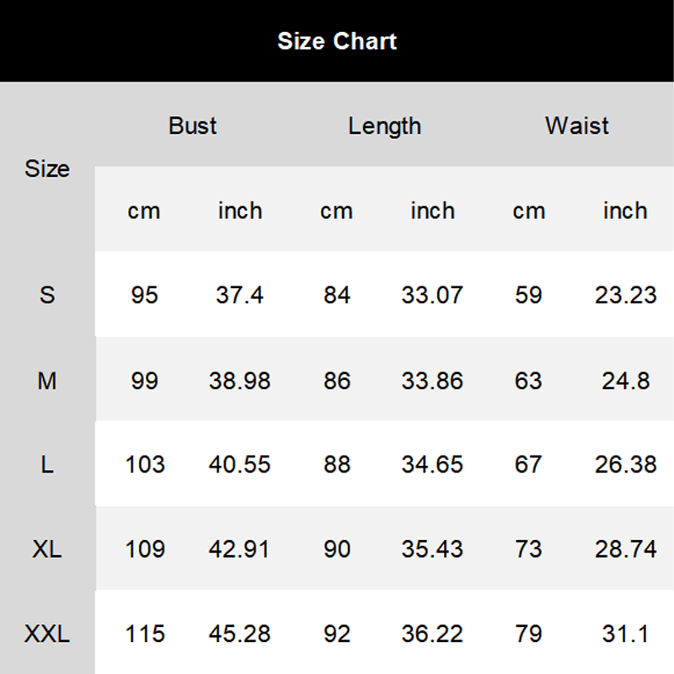Click the 26.38 inch waist value
Screen dimensions: 674x674
(x=625, y=465)
